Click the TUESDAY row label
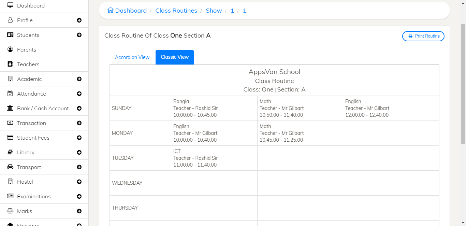Viewport: 466px width, 226px height. coord(123,158)
